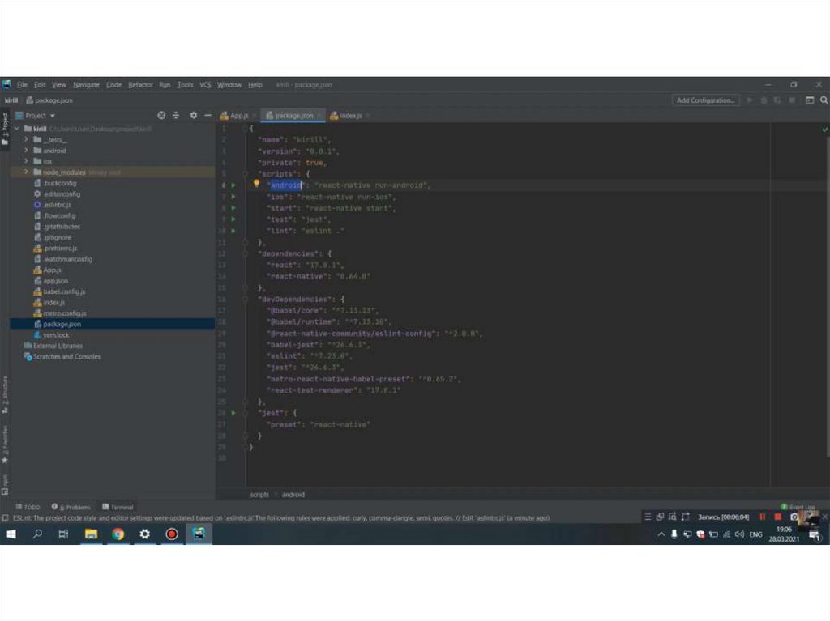Hide the Project tool window with minus icon
The width and height of the screenshot is (830, 621).
(207, 116)
